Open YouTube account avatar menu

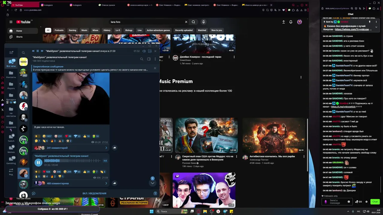[300, 22]
